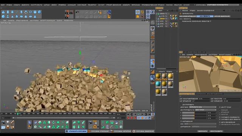Click the light bulb icon in the bottom-left toolbar

coord(8,122)
